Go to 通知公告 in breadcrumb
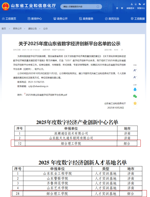This screenshot has height=197, width=150. coord(32,29)
